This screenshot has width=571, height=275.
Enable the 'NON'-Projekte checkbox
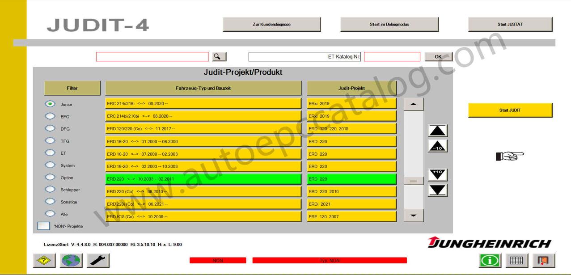(x=43, y=226)
